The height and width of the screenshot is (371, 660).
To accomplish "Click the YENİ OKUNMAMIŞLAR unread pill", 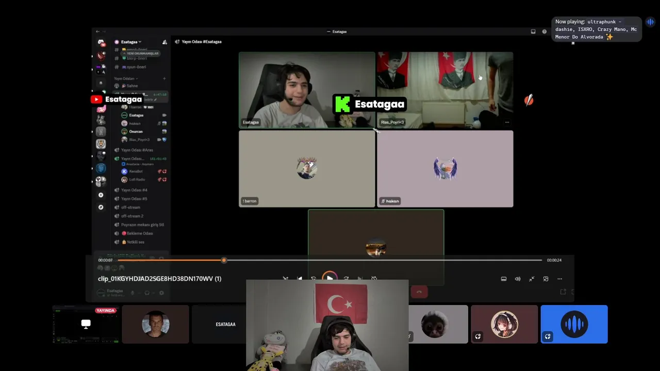I will tap(140, 53).
